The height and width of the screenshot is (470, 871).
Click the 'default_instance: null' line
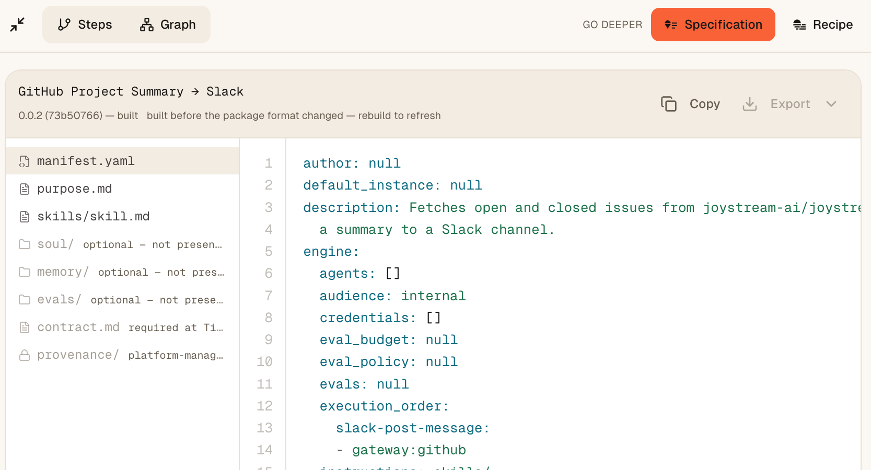[x=392, y=185]
